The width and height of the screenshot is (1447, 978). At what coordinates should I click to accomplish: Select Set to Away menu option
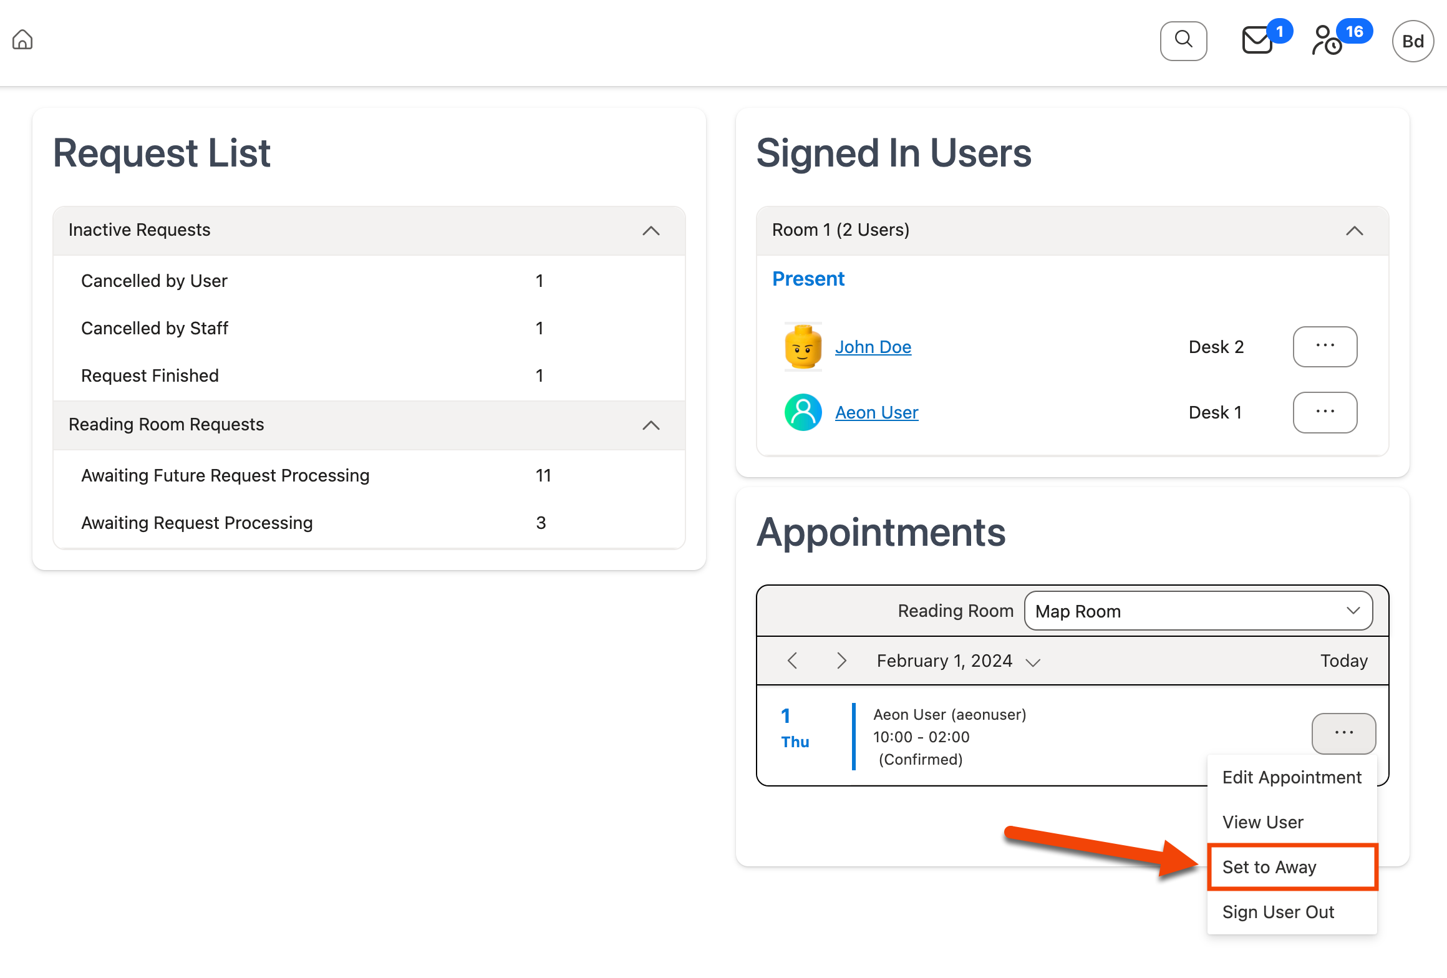coord(1269,867)
